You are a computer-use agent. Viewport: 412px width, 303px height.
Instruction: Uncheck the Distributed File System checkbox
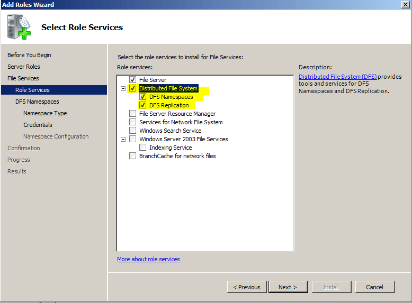133,88
